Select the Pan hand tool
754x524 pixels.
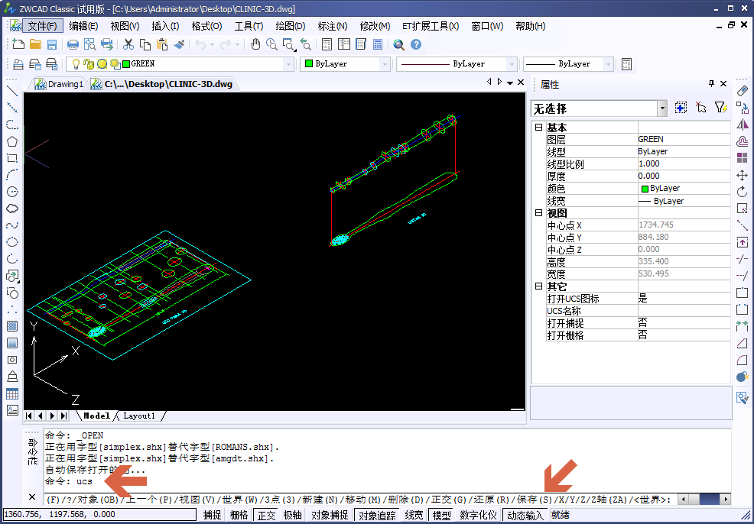click(x=256, y=45)
